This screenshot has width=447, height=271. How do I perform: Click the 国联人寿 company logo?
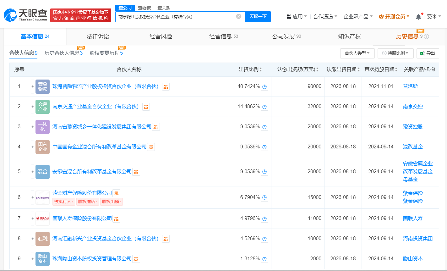pyautogui.click(x=42, y=218)
